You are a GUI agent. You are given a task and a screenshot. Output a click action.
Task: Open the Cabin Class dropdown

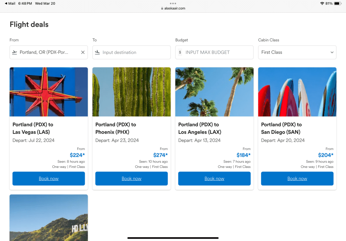coord(297,52)
